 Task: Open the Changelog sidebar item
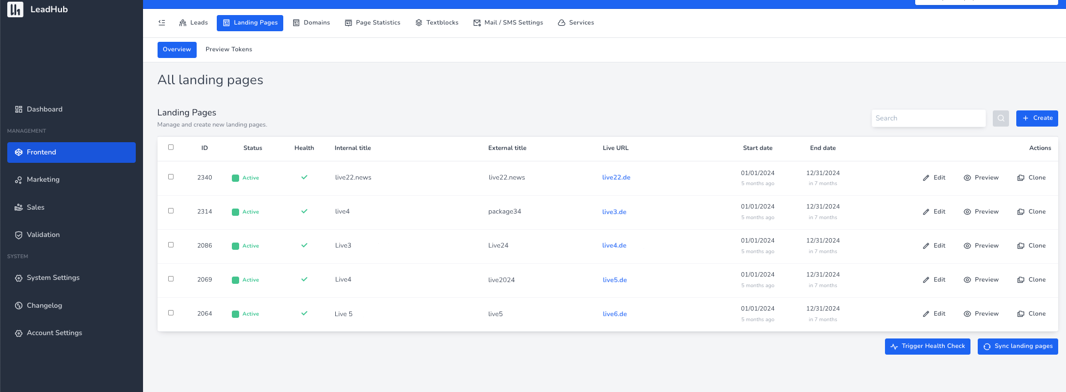click(x=44, y=306)
